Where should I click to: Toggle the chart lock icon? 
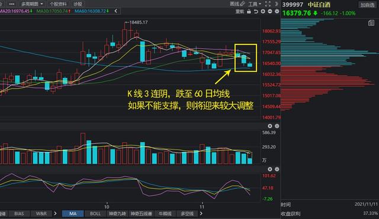point(249,11)
